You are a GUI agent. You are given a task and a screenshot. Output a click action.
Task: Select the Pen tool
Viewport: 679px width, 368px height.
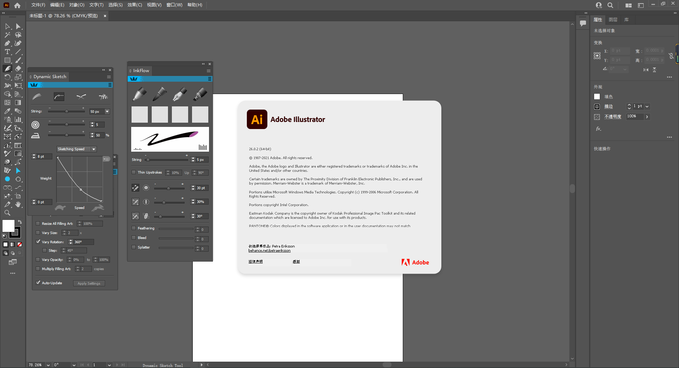pyautogui.click(x=7, y=43)
